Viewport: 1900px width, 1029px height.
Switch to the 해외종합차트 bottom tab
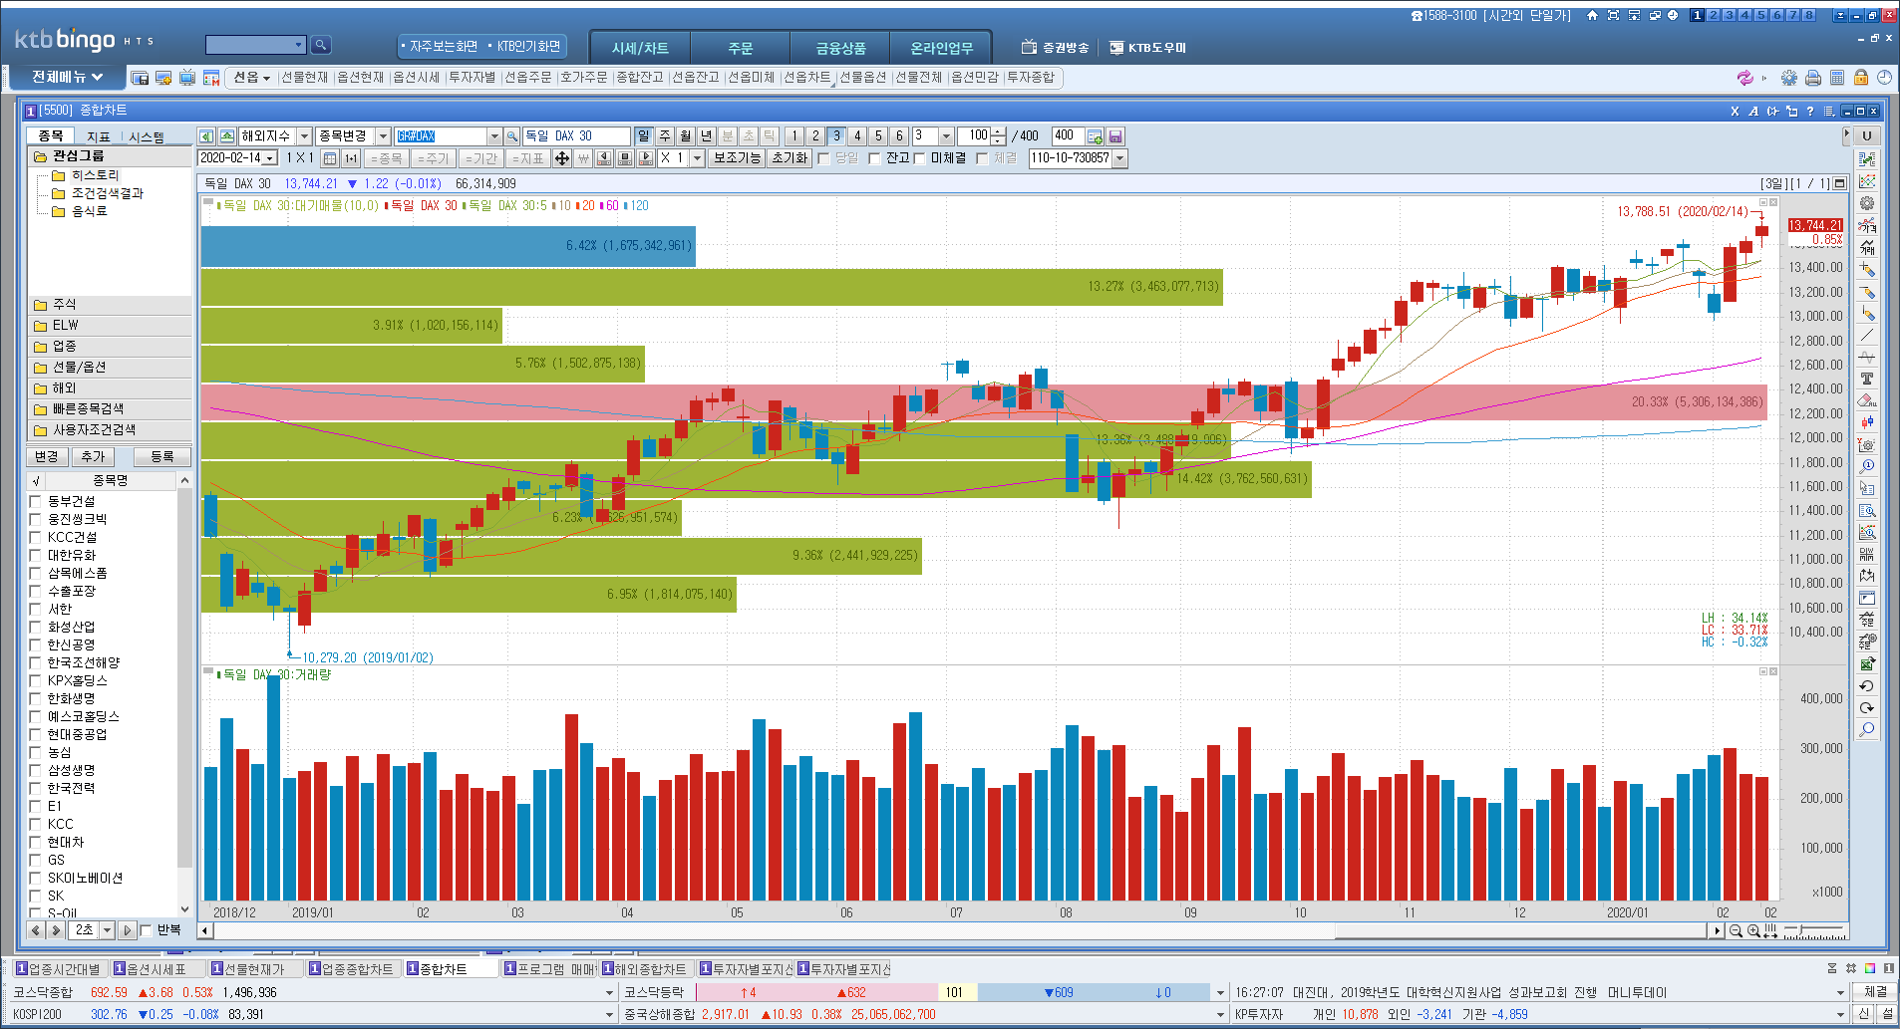[x=647, y=969]
